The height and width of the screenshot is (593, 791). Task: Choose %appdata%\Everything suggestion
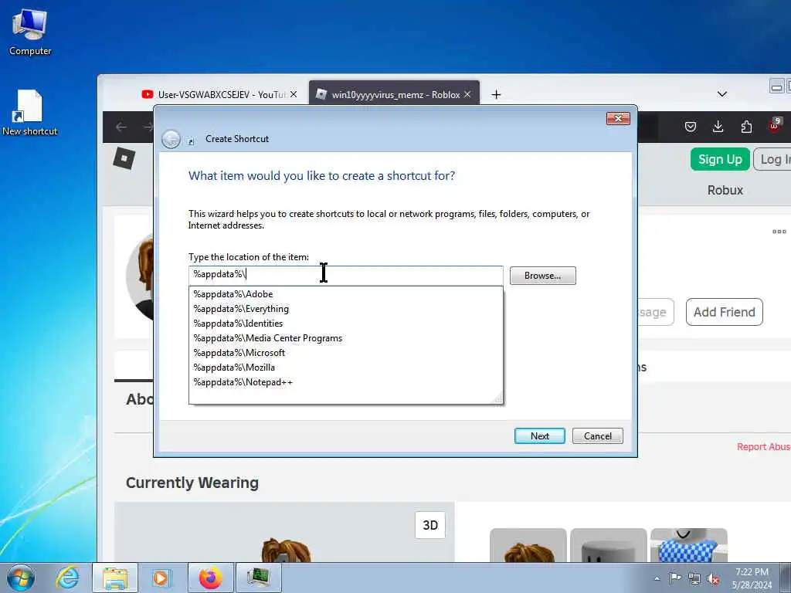[345, 309]
